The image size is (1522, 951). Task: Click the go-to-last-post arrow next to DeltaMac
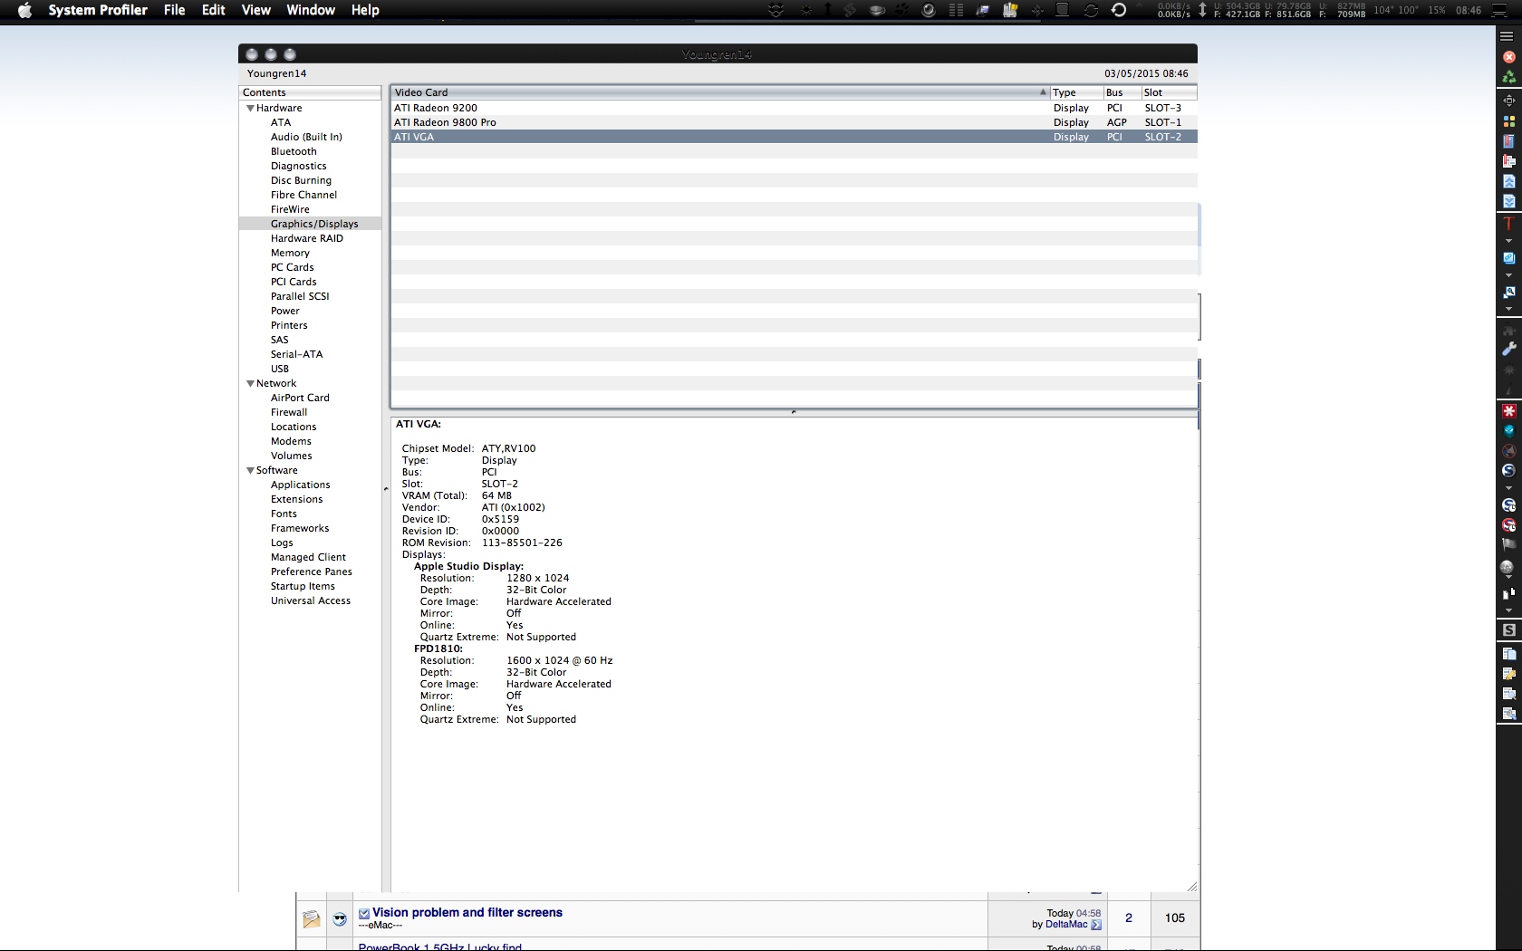pos(1096,925)
